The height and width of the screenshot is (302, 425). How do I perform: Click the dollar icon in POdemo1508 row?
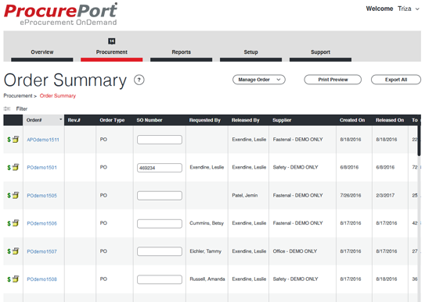click(x=9, y=279)
